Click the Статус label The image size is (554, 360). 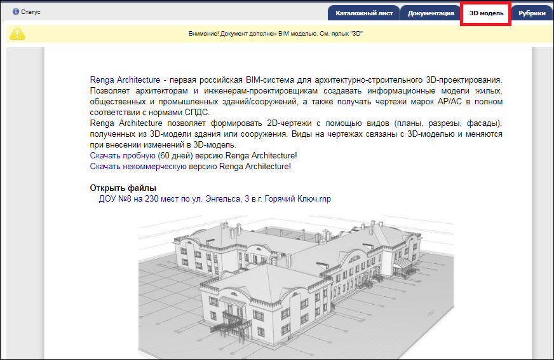(30, 12)
